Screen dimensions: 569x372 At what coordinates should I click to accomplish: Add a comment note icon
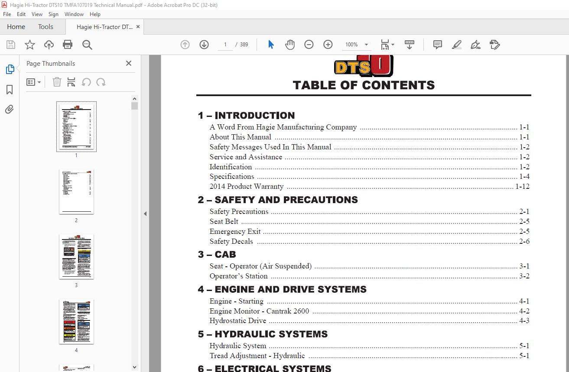coord(438,45)
